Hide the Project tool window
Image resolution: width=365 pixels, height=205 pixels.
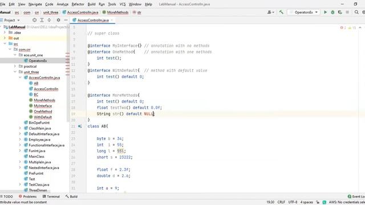click(66, 20)
